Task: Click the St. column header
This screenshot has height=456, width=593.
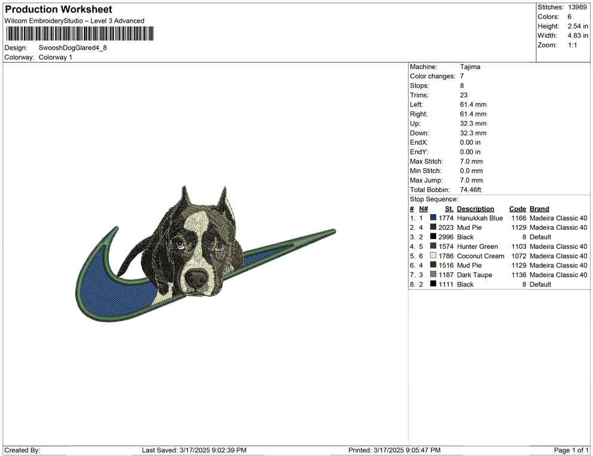Action: [x=449, y=208]
